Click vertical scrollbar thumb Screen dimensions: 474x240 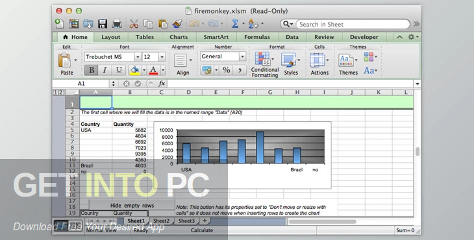[x=418, y=152]
